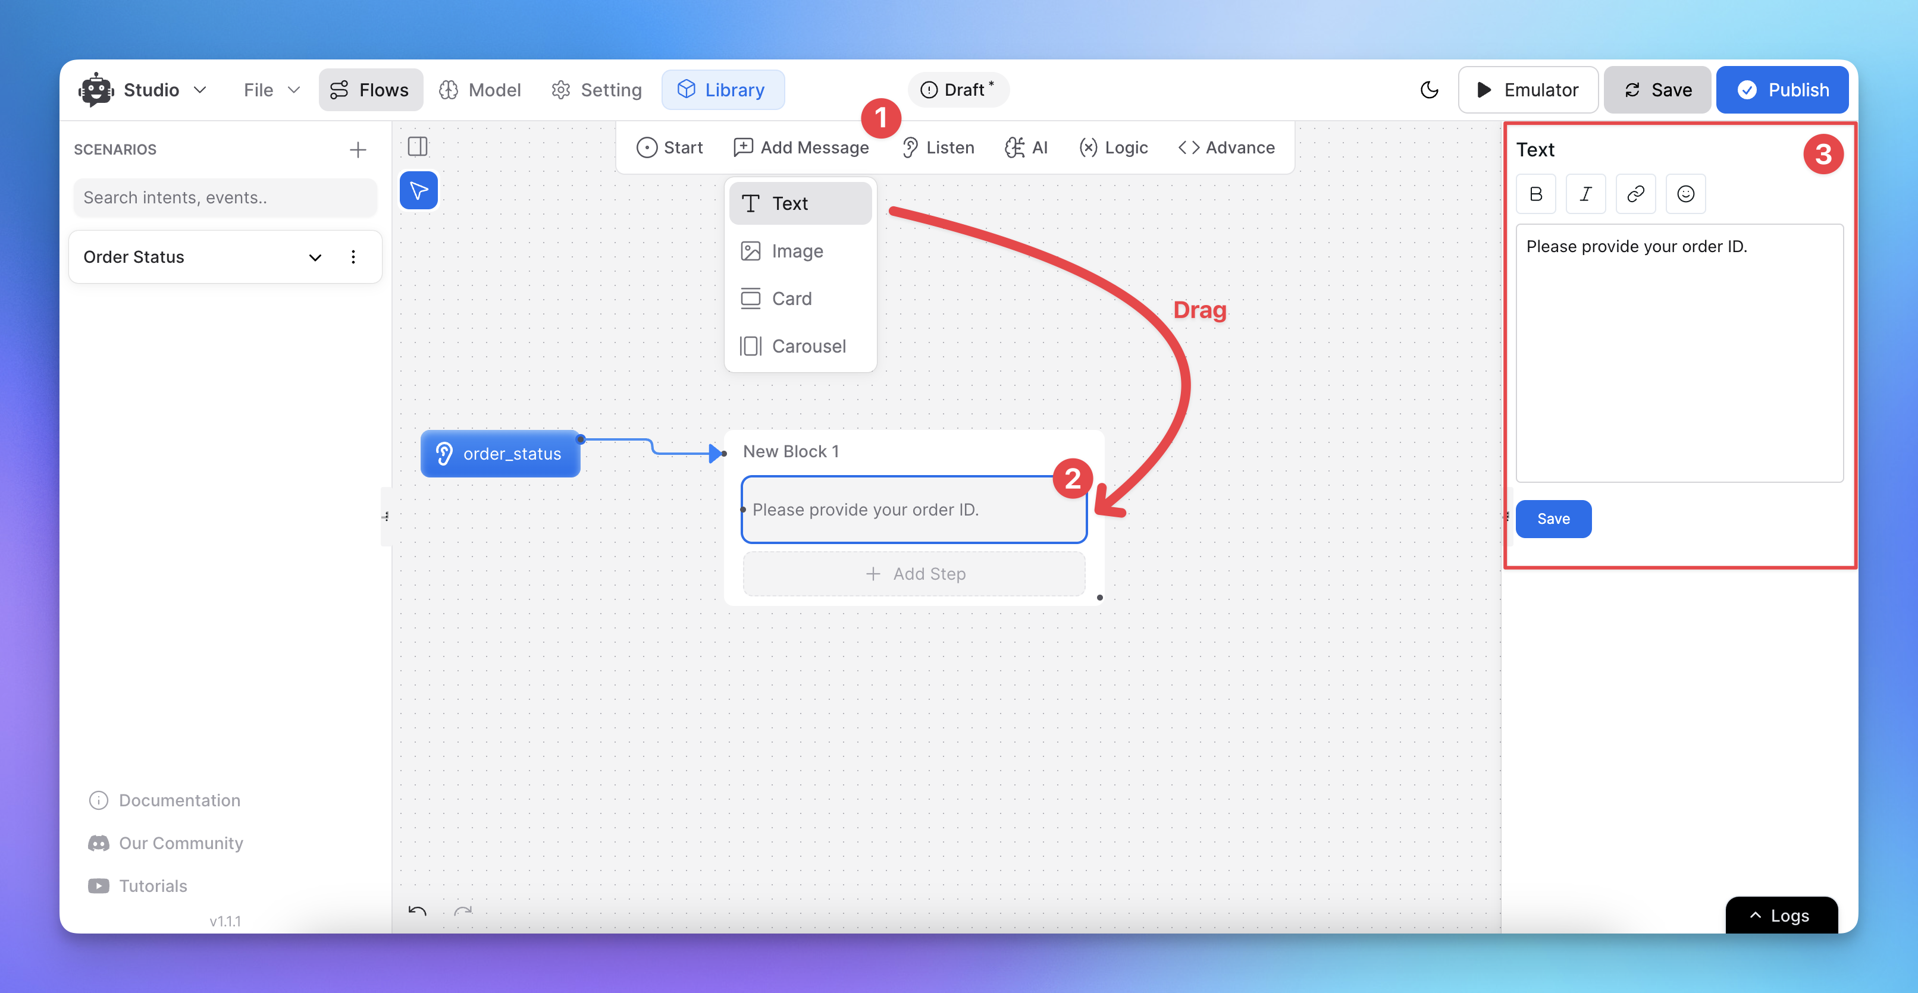Open the Advance toolbar item
Image resolution: width=1918 pixels, height=993 pixels.
1226,148
